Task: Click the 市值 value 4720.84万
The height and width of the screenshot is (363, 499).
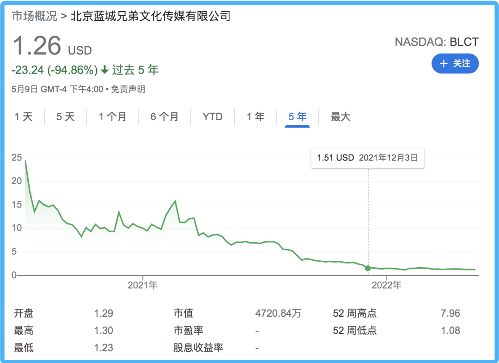Action: tap(278, 314)
